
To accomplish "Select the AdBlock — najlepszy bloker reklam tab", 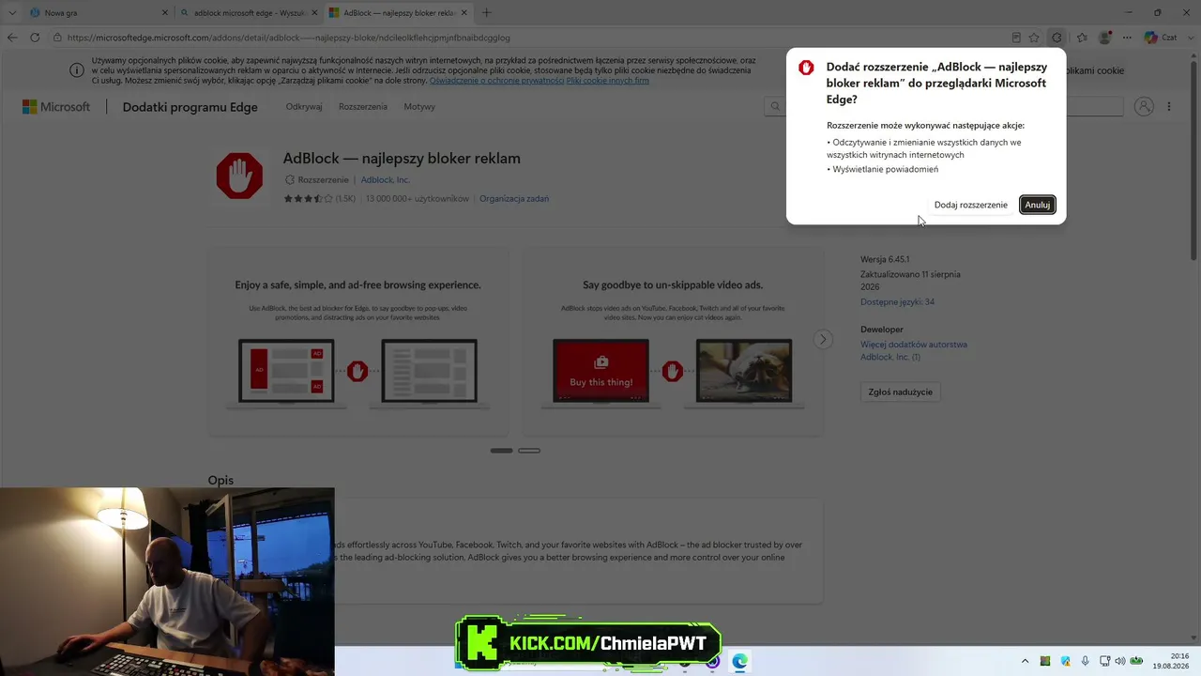I will pos(398,13).
